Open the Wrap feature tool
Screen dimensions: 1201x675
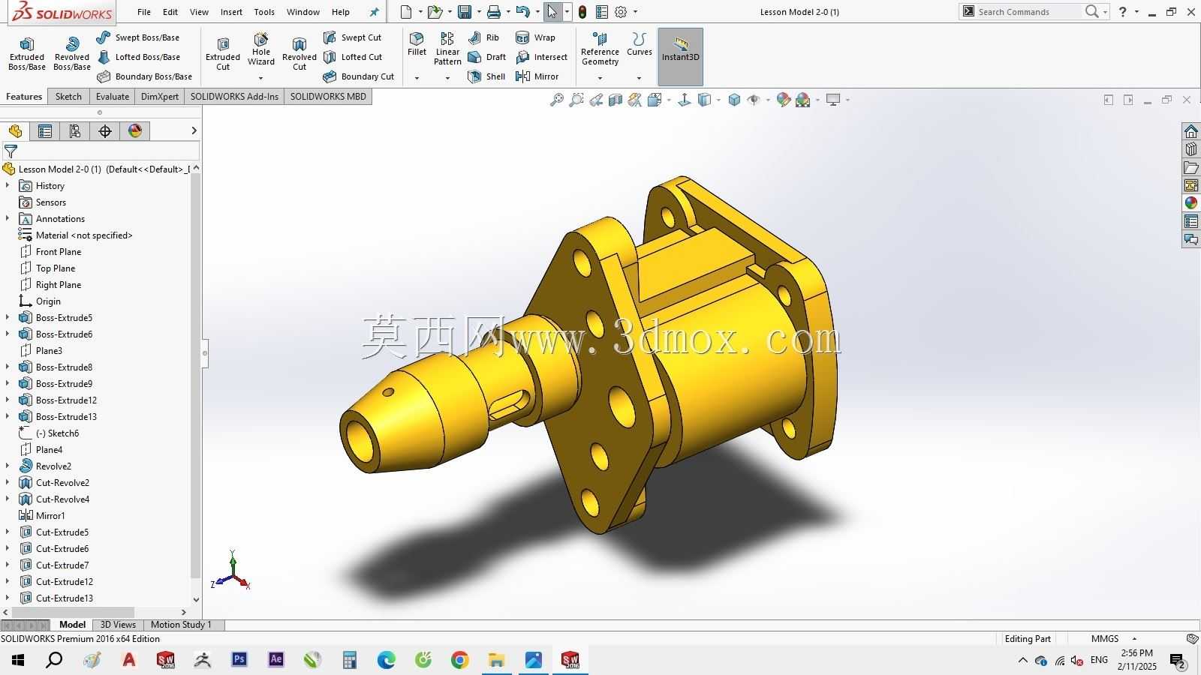coord(536,37)
